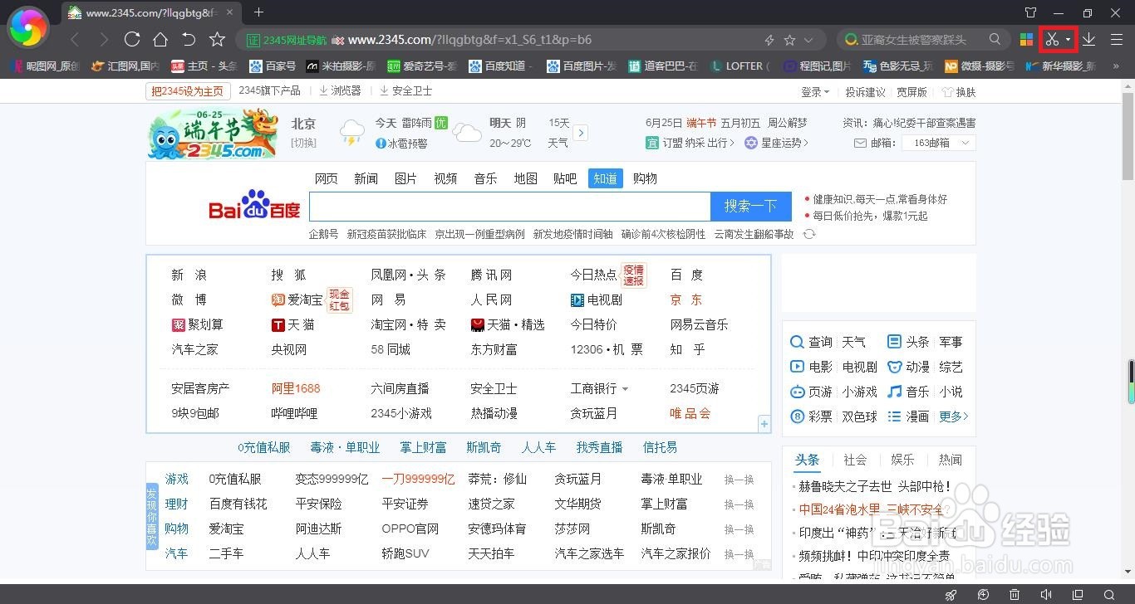Close the www.2345.com tab

[x=230, y=13]
